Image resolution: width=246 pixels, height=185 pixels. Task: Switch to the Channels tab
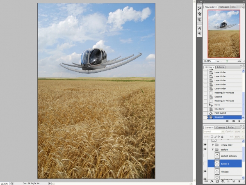(221, 128)
